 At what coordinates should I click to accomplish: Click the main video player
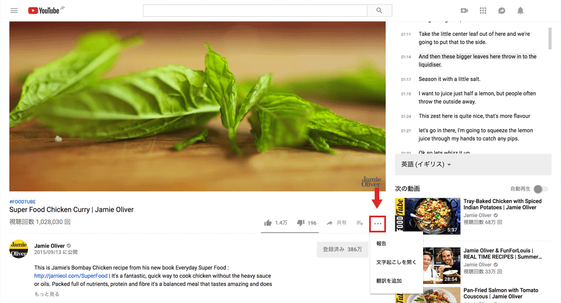pyautogui.click(x=197, y=106)
